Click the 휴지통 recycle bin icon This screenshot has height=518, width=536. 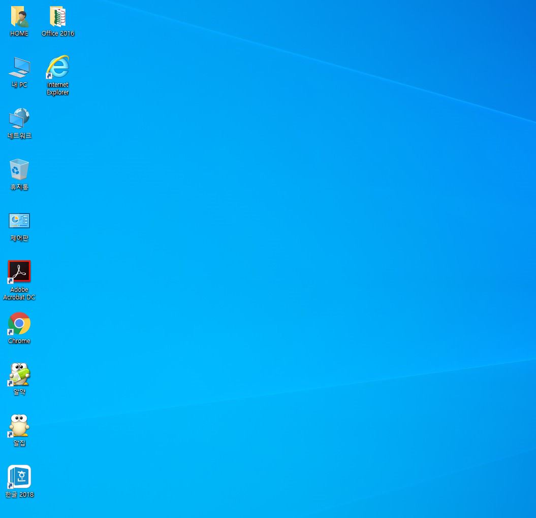point(19,169)
